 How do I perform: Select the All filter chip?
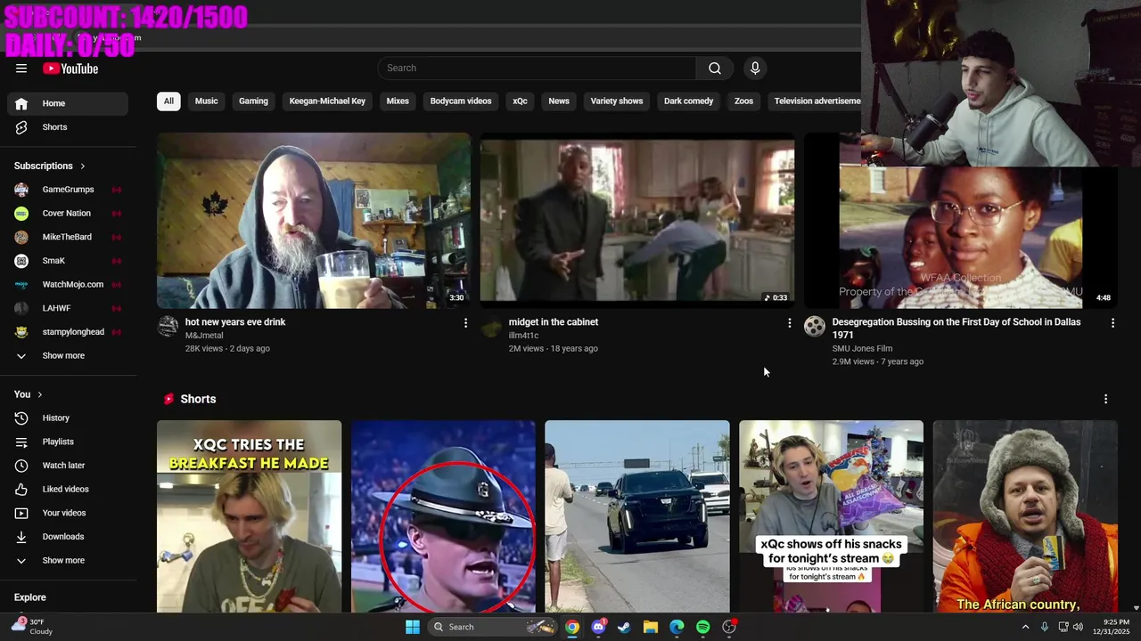pyautogui.click(x=168, y=101)
